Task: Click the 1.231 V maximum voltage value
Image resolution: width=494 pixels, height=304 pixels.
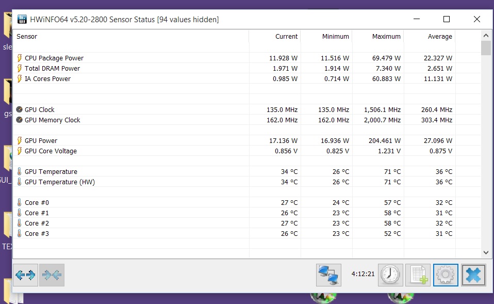Action: point(389,151)
